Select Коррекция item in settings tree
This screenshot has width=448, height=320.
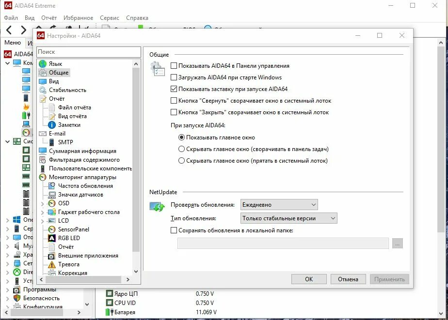pos(73,273)
